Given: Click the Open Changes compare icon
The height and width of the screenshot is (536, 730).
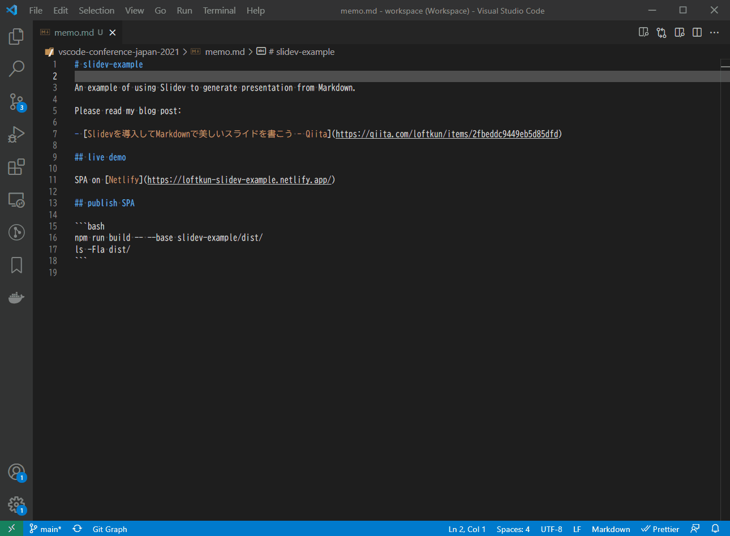Looking at the screenshot, I should click(x=662, y=32).
